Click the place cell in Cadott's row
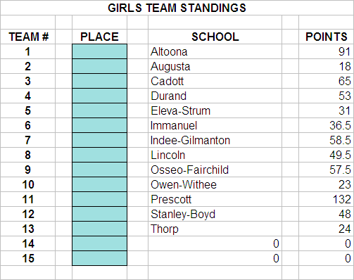The image size is (354, 280). [x=99, y=81]
